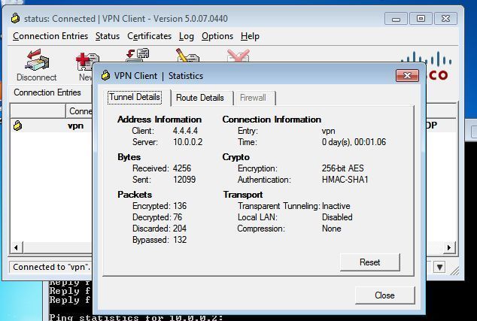
Task: Open the Status menu
Action: [x=108, y=36]
